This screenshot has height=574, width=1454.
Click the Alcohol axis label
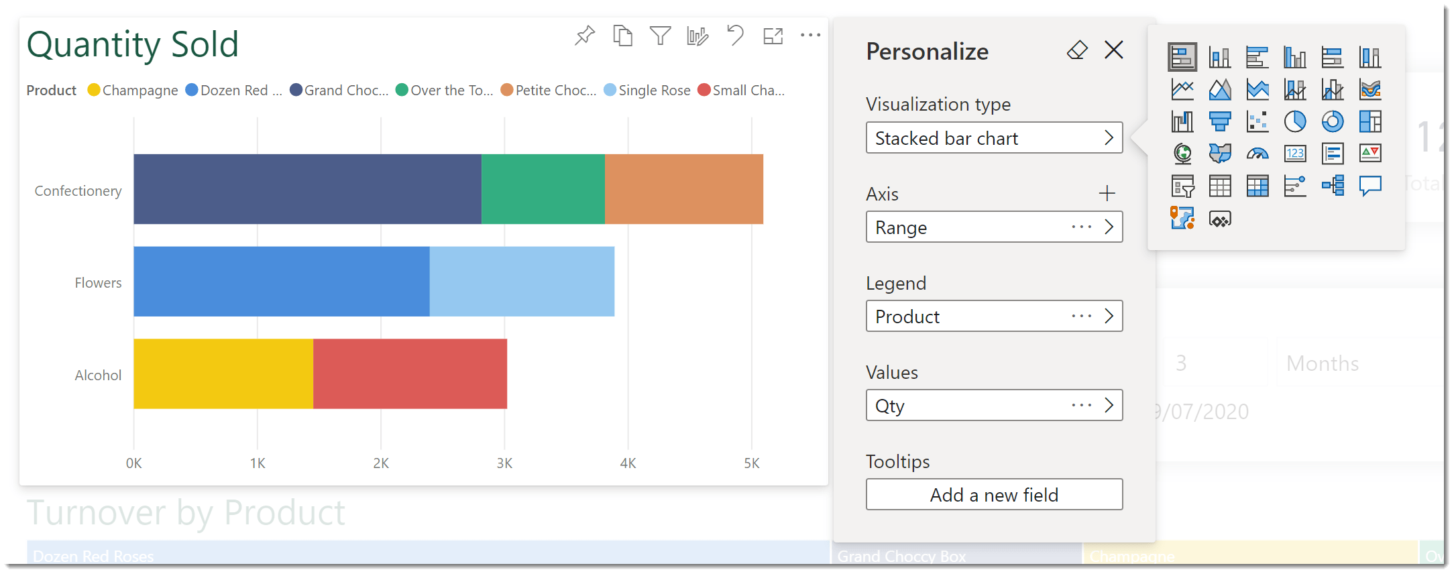click(98, 376)
